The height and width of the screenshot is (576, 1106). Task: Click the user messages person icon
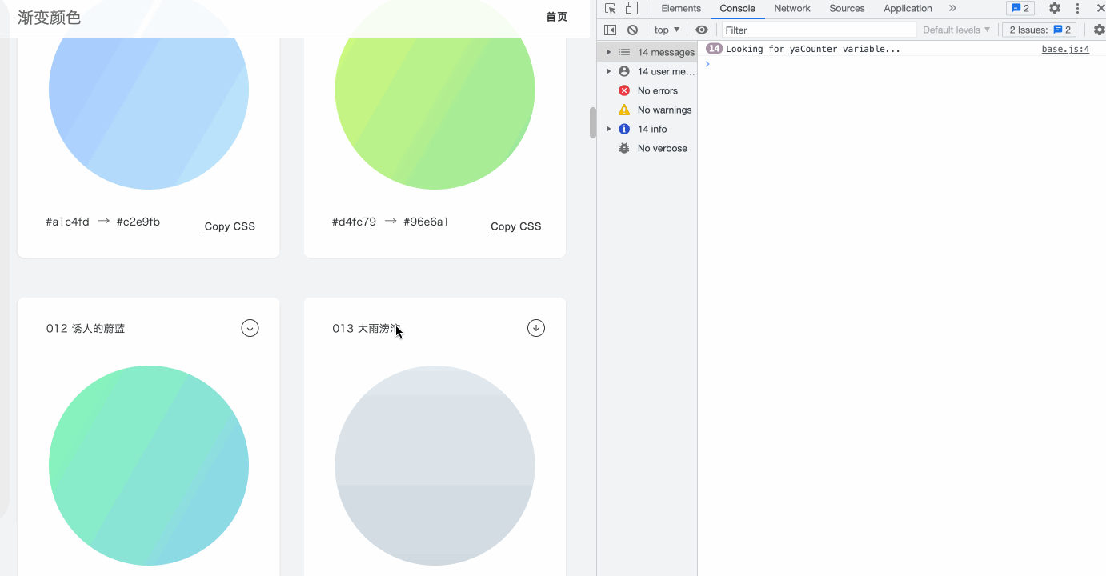624,71
